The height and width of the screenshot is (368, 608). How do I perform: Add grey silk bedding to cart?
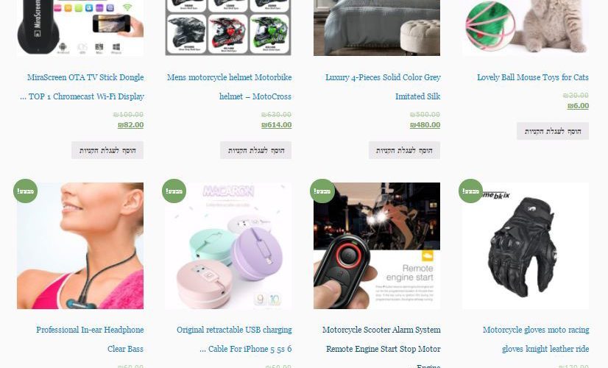pos(404,150)
